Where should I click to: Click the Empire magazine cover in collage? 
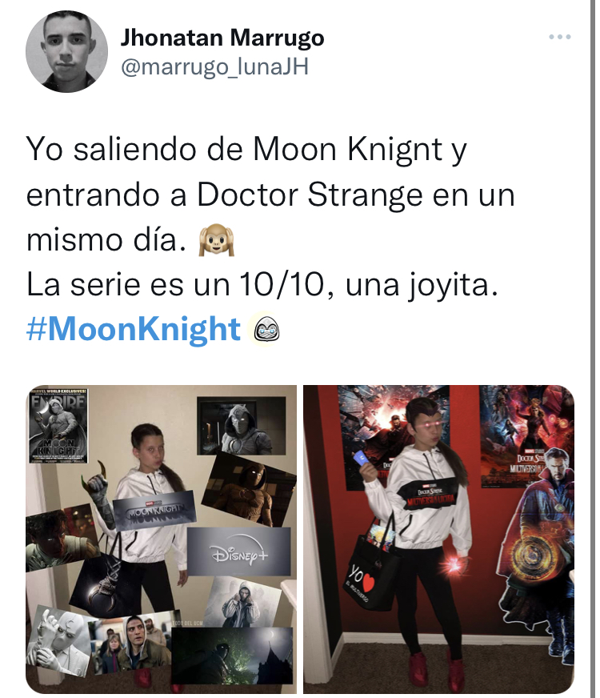point(58,426)
